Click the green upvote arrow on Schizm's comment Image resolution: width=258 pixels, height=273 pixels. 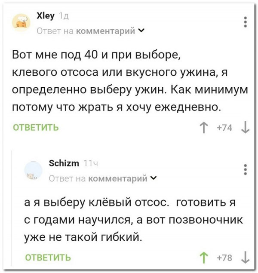[203, 258]
